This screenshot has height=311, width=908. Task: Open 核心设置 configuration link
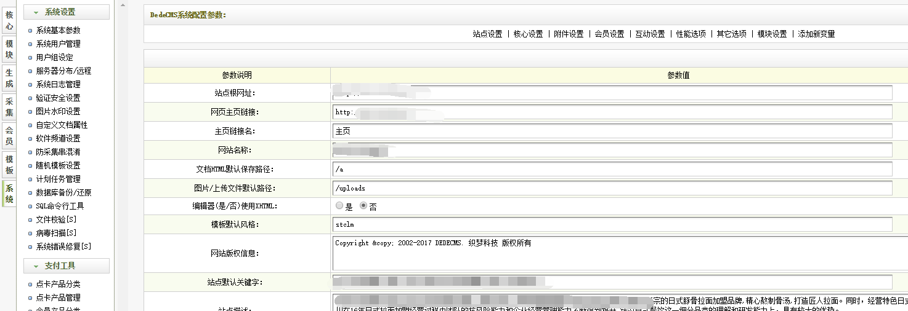pos(528,34)
